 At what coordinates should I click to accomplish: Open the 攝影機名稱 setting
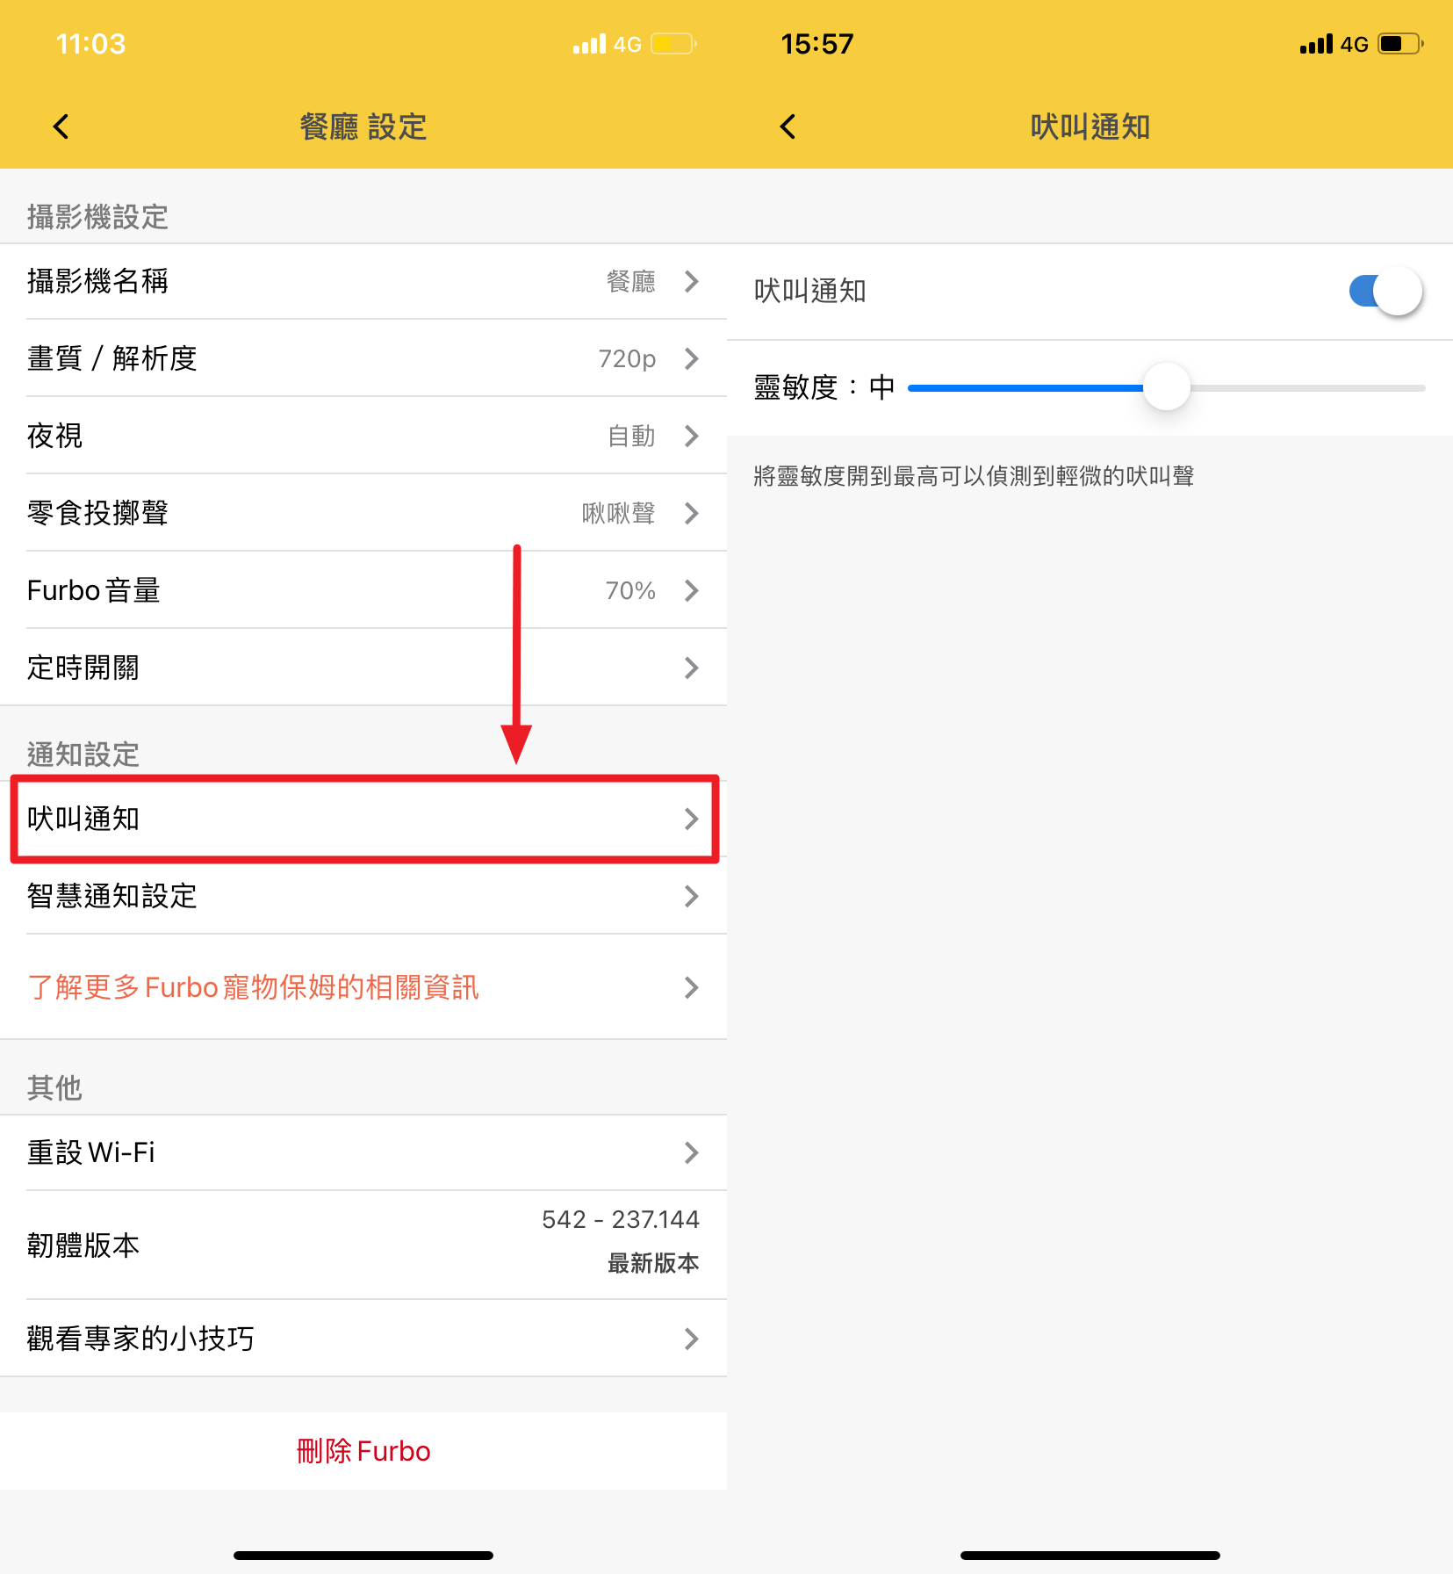pos(363,281)
